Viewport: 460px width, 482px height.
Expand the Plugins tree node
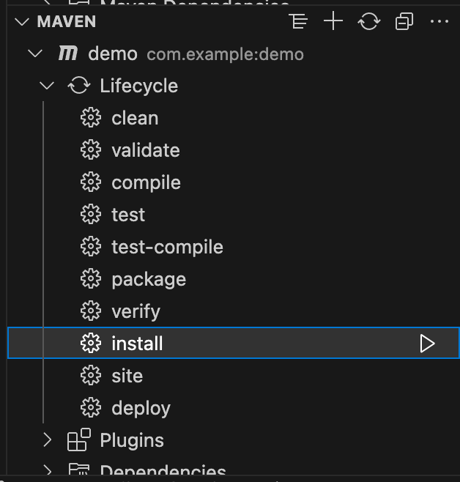(x=48, y=440)
